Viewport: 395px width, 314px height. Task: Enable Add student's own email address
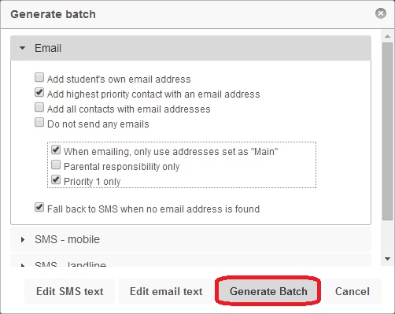pos(39,77)
